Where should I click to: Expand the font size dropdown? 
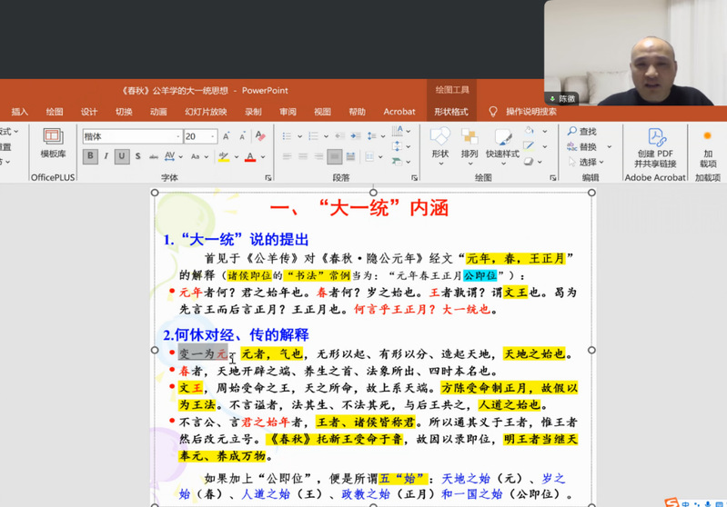(x=214, y=136)
